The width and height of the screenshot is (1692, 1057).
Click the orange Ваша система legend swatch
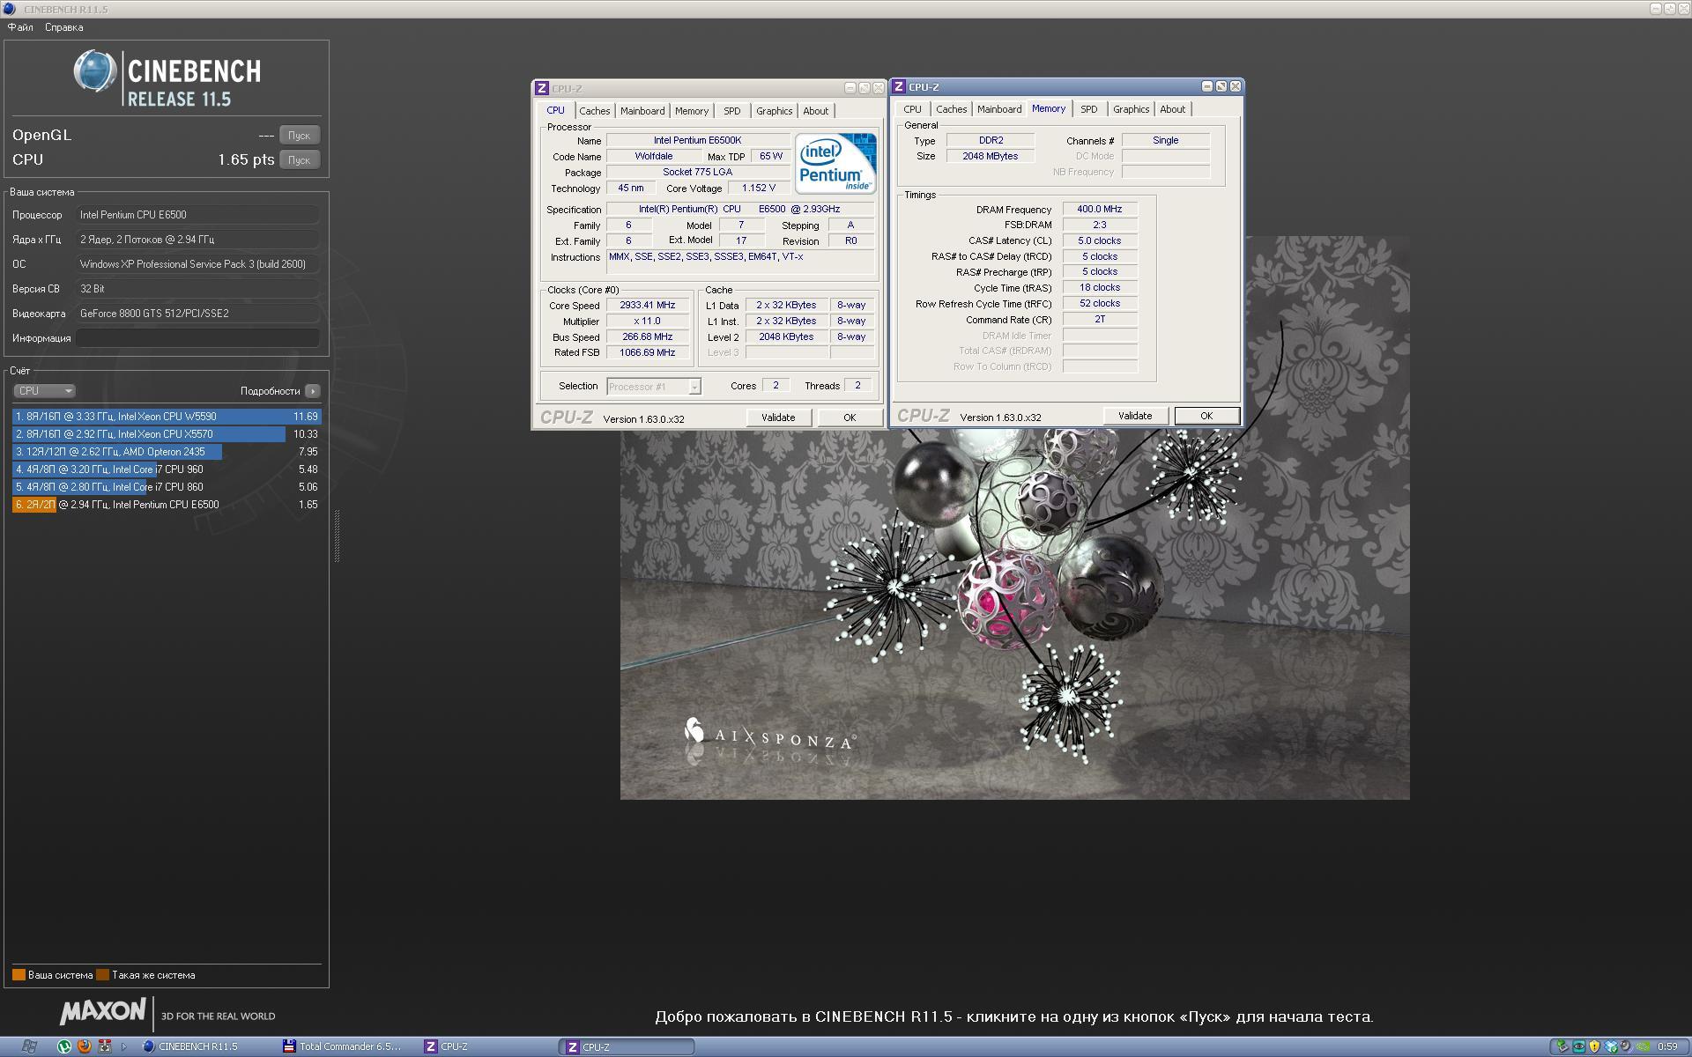pos(19,975)
